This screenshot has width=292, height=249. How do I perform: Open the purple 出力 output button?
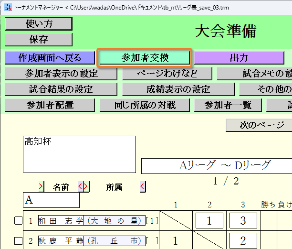(239, 58)
